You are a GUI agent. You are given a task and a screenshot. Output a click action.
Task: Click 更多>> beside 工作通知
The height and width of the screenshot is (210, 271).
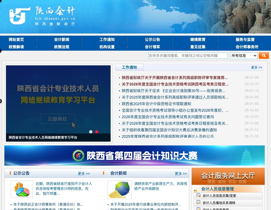click(256, 67)
